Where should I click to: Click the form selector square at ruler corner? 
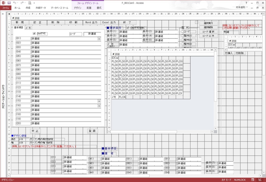pos(9,14)
